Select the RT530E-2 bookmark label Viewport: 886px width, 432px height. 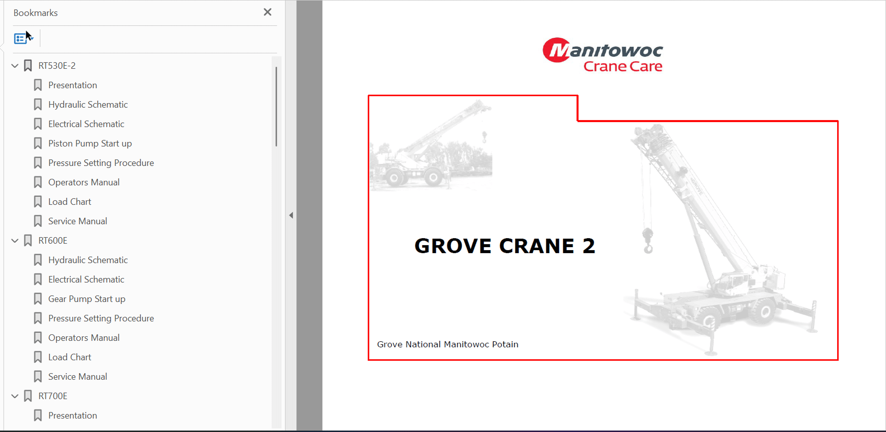point(57,66)
